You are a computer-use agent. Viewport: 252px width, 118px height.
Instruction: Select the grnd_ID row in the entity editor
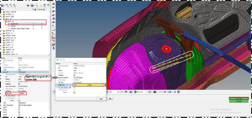[25, 72]
